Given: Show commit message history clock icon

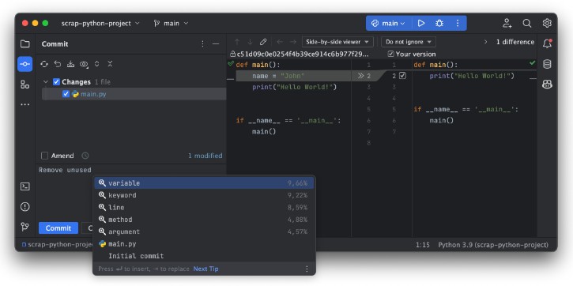Looking at the screenshot, I should tap(85, 156).
